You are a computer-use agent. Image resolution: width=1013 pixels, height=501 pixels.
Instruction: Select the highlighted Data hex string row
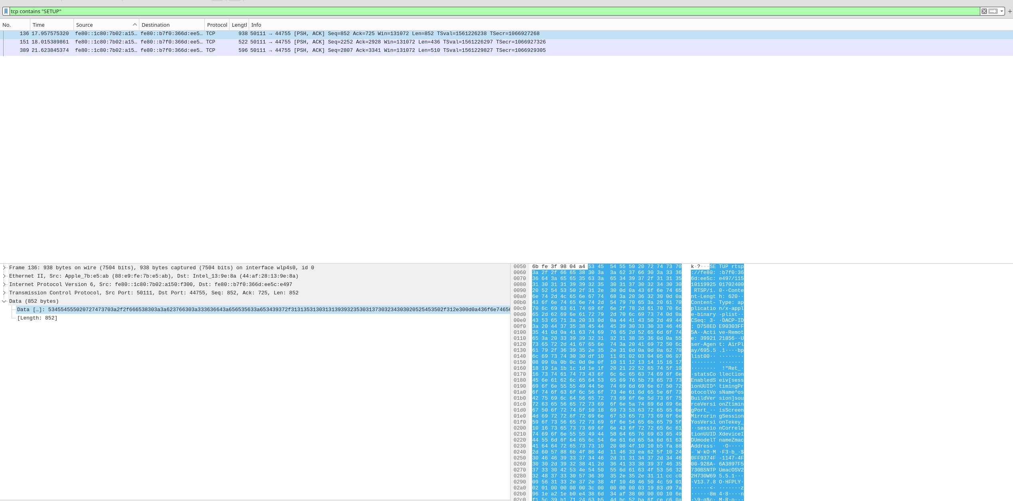tap(263, 310)
